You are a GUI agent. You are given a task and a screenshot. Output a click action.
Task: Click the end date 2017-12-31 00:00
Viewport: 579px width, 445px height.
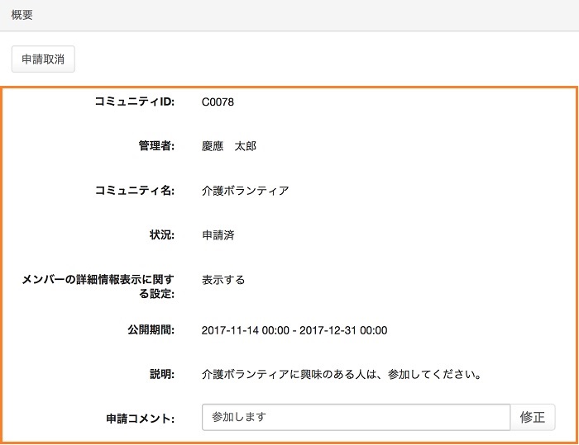tap(343, 330)
